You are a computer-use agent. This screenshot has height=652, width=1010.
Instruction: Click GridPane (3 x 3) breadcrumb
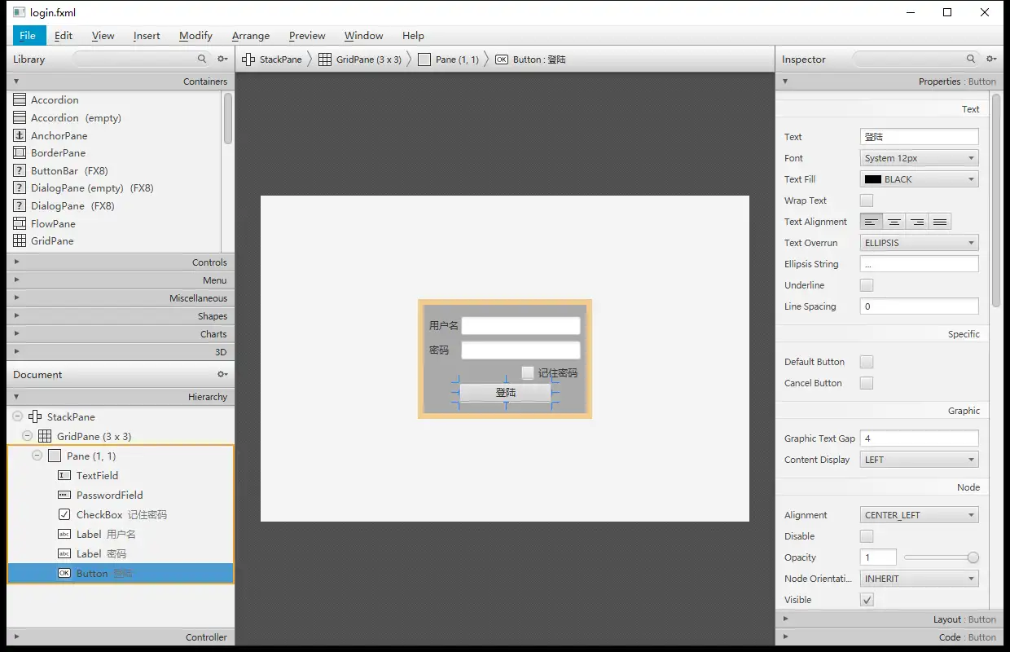(x=360, y=59)
